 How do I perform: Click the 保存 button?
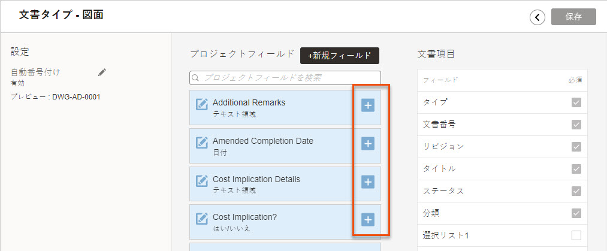pos(573,17)
